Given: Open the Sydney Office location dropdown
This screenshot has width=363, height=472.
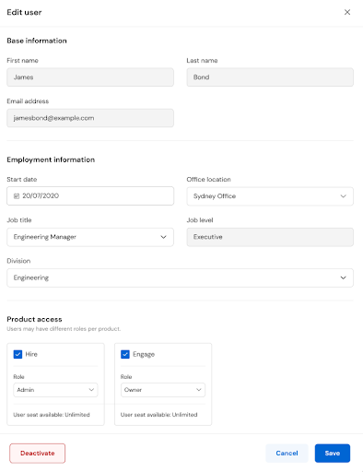Looking at the screenshot, I should tap(270, 196).
